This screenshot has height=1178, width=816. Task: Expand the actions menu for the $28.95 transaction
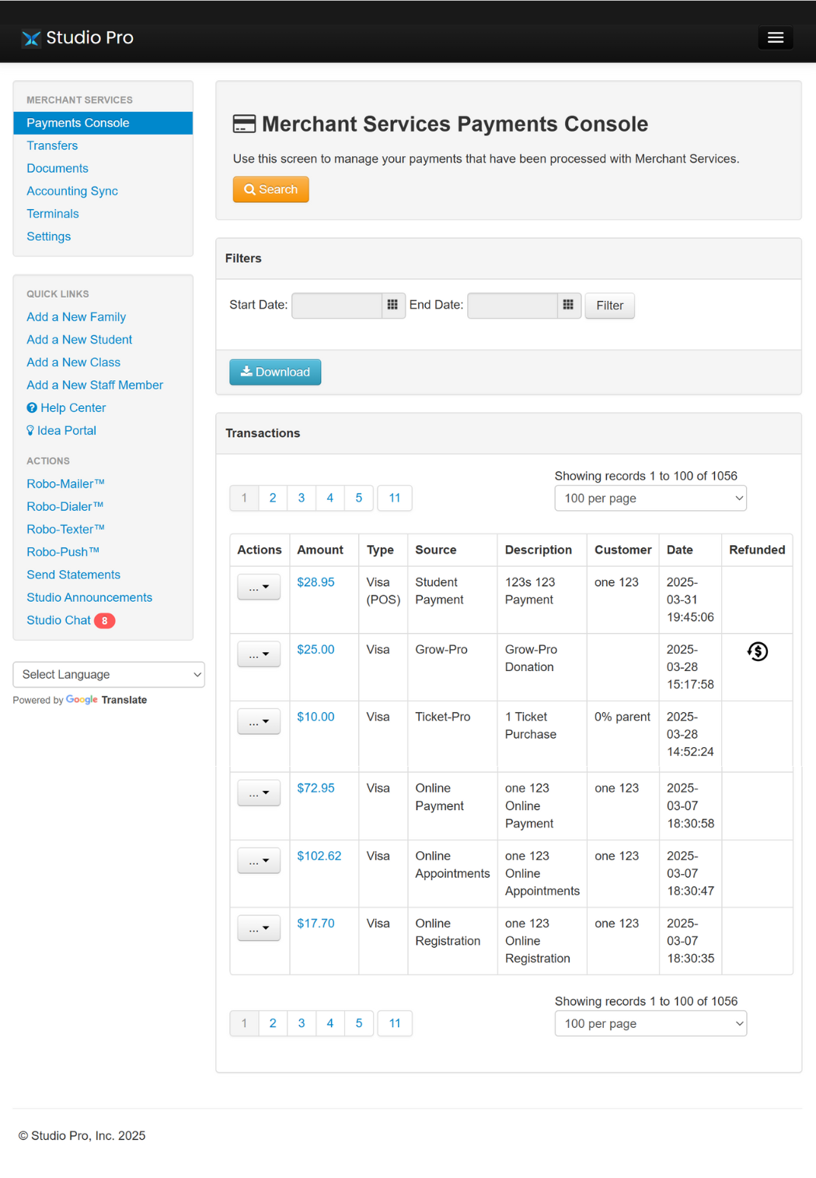point(258,586)
